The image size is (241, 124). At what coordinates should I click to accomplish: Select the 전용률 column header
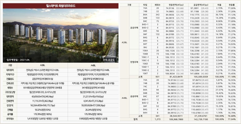(x=232, y=5)
